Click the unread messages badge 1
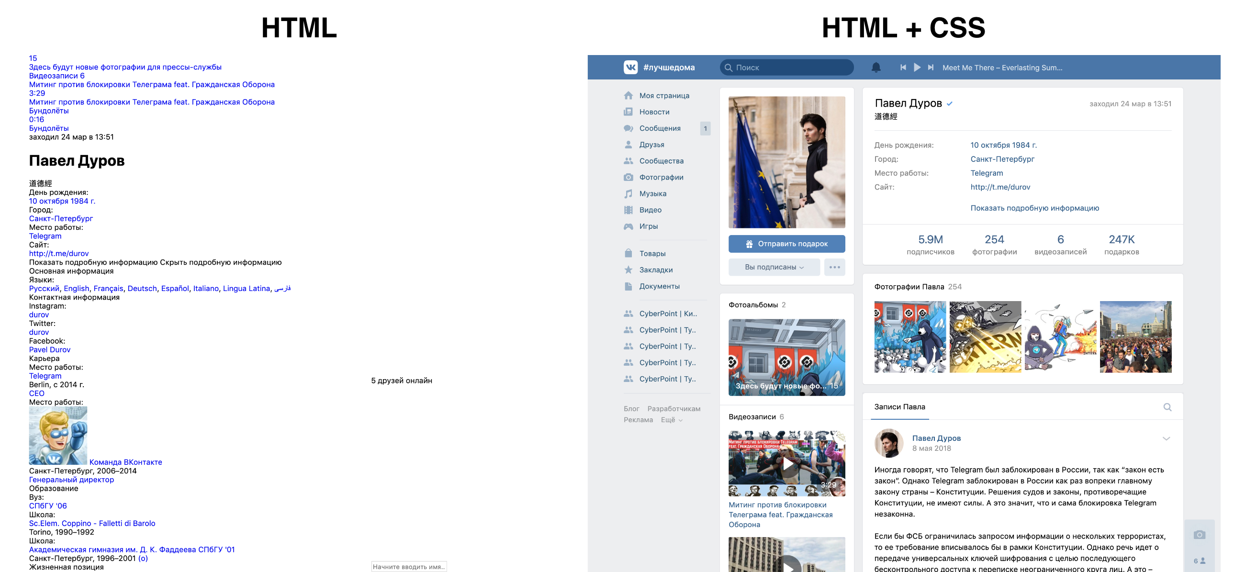The height and width of the screenshot is (572, 1235). 705,128
